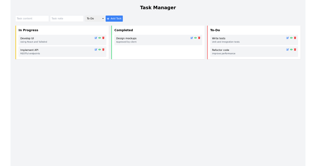Image resolution: width=316 pixels, height=166 pixels.
Task: Toggle visibility for Refactor code
Action: (291, 49)
